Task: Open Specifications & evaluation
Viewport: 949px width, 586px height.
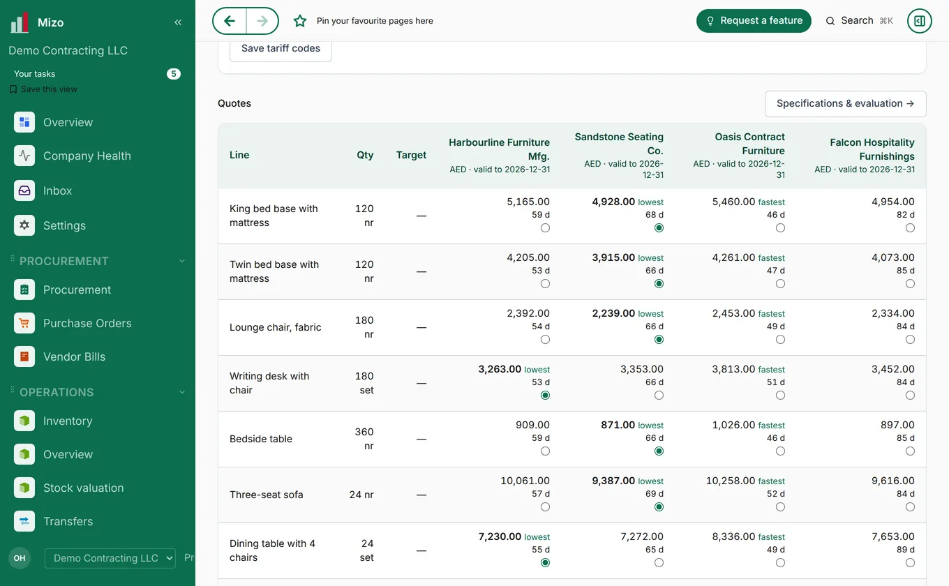Action: 845,103
